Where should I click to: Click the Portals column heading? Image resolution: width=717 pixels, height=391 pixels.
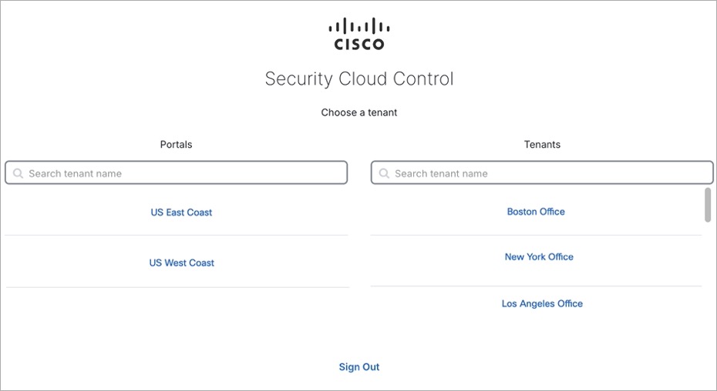[x=176, y=145]
